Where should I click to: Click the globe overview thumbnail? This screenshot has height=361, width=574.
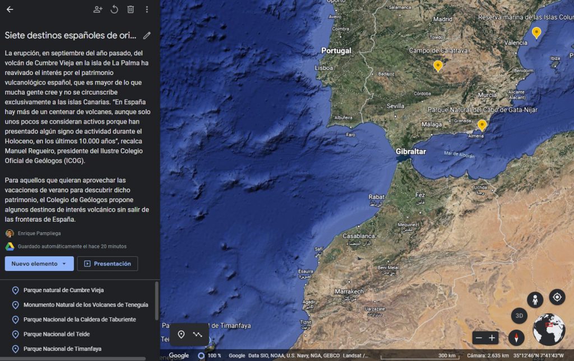[x=549, y=330]
